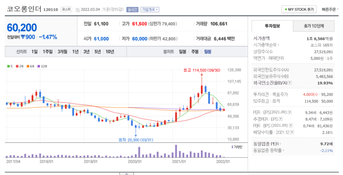
Task: Click the 최고 114,500 (09/30) chart marker
Action: coord(202,70)
